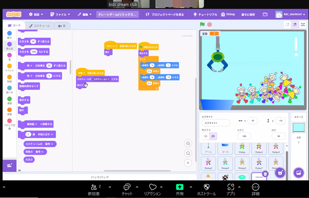
Task: Open the スタート message dropdown in hat block
Action: (112, 46)
